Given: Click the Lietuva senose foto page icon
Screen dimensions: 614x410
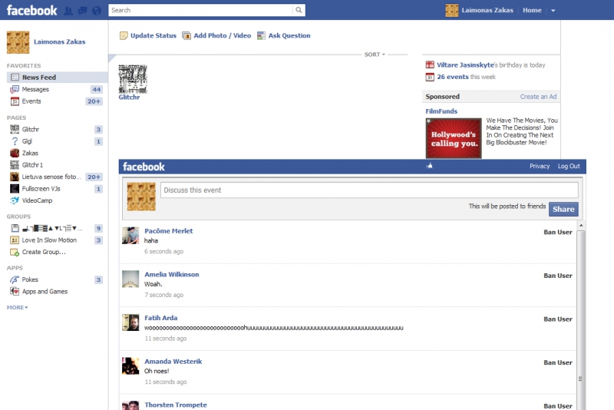Looking at the screenshot, I should click(x=15, y=177).
